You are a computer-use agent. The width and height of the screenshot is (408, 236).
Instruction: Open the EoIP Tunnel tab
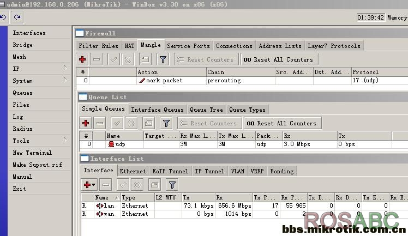coord(170,171)
